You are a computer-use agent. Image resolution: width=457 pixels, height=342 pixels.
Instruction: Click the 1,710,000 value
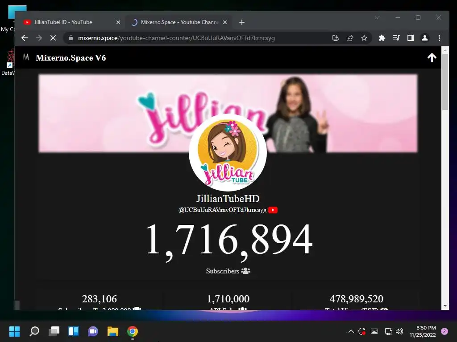coord(228,299)
